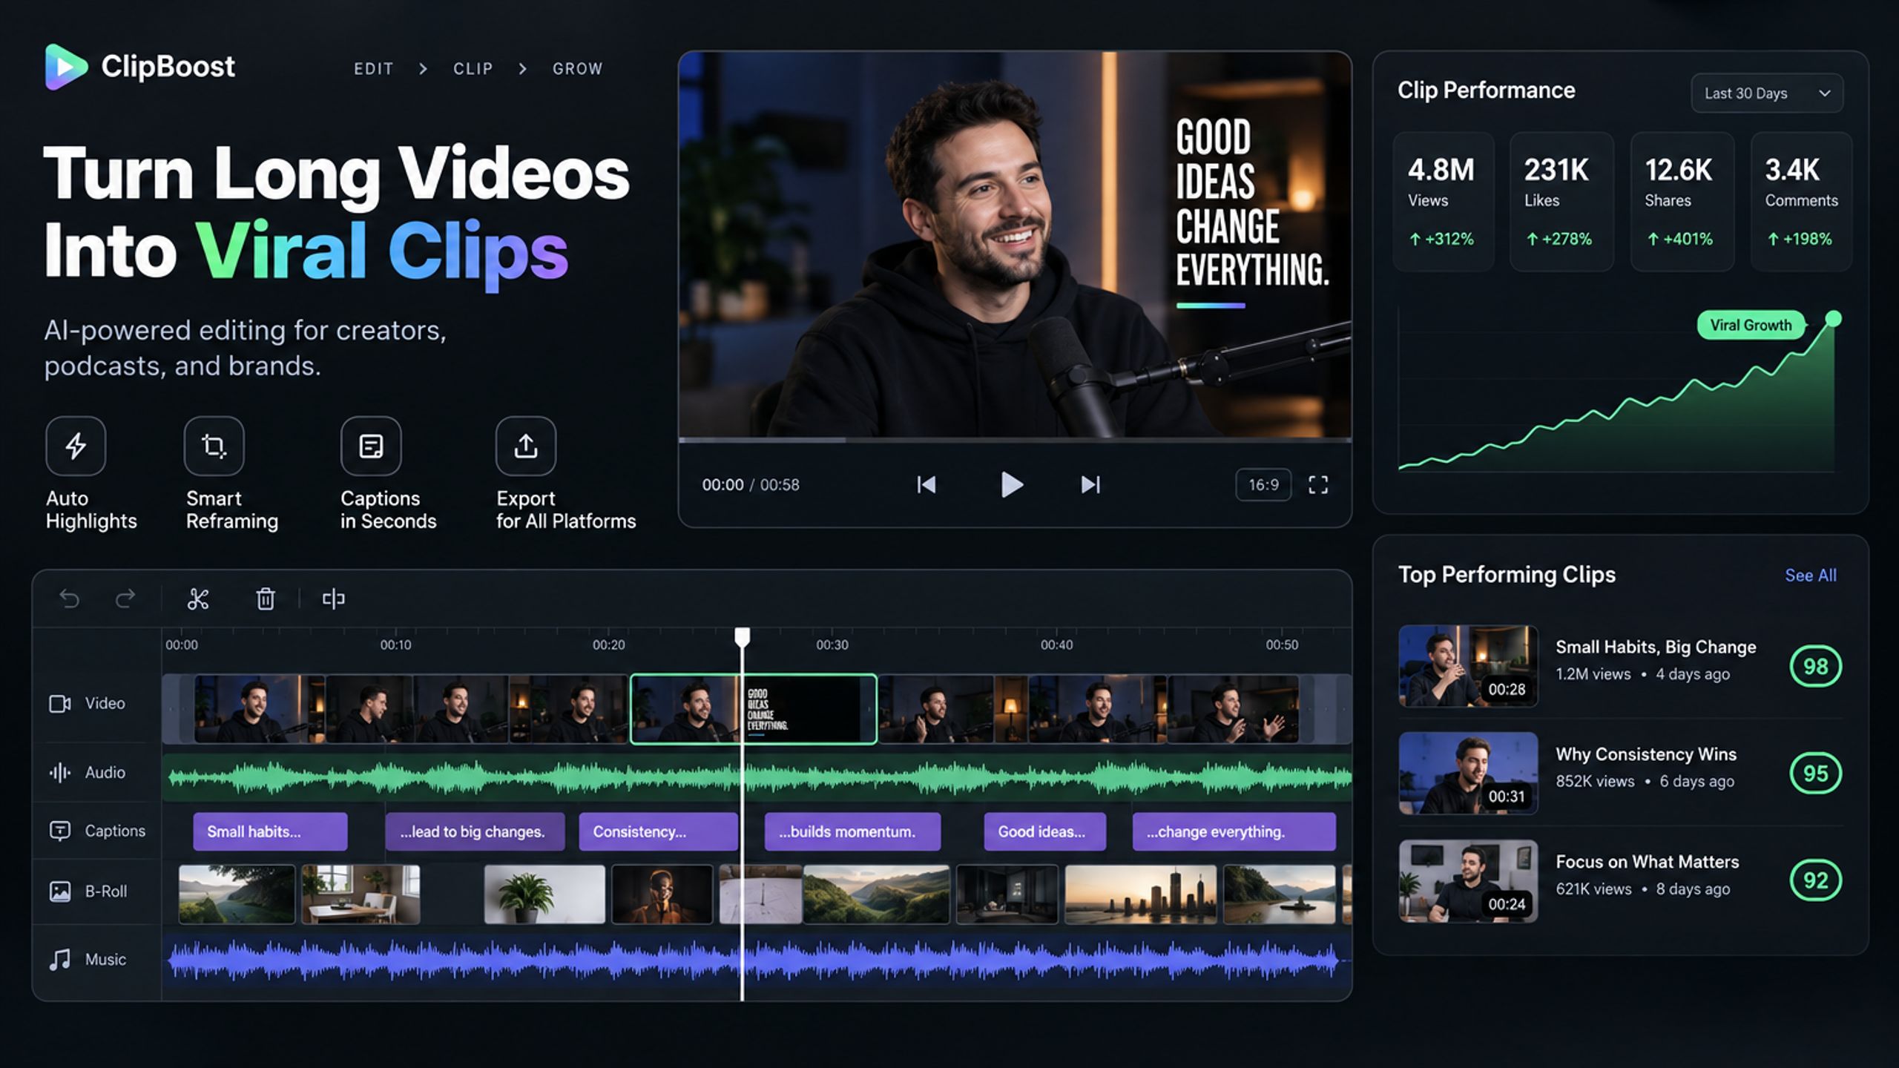Click the timeline playhead handle
This screenshot has height=1068, width=1899.
pos(742,637)
